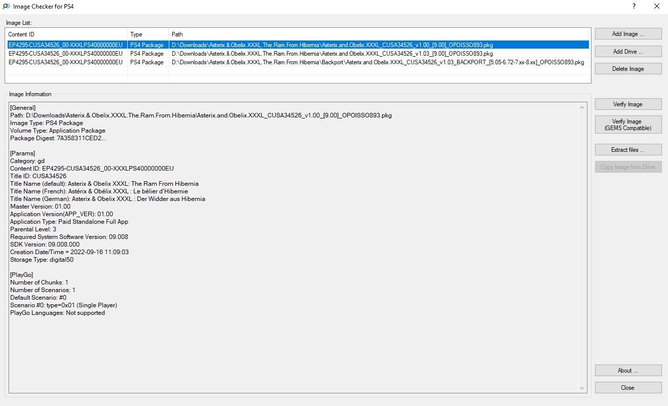
Task: Click the Close button at bottom right
Action: (x=628, y=388)
